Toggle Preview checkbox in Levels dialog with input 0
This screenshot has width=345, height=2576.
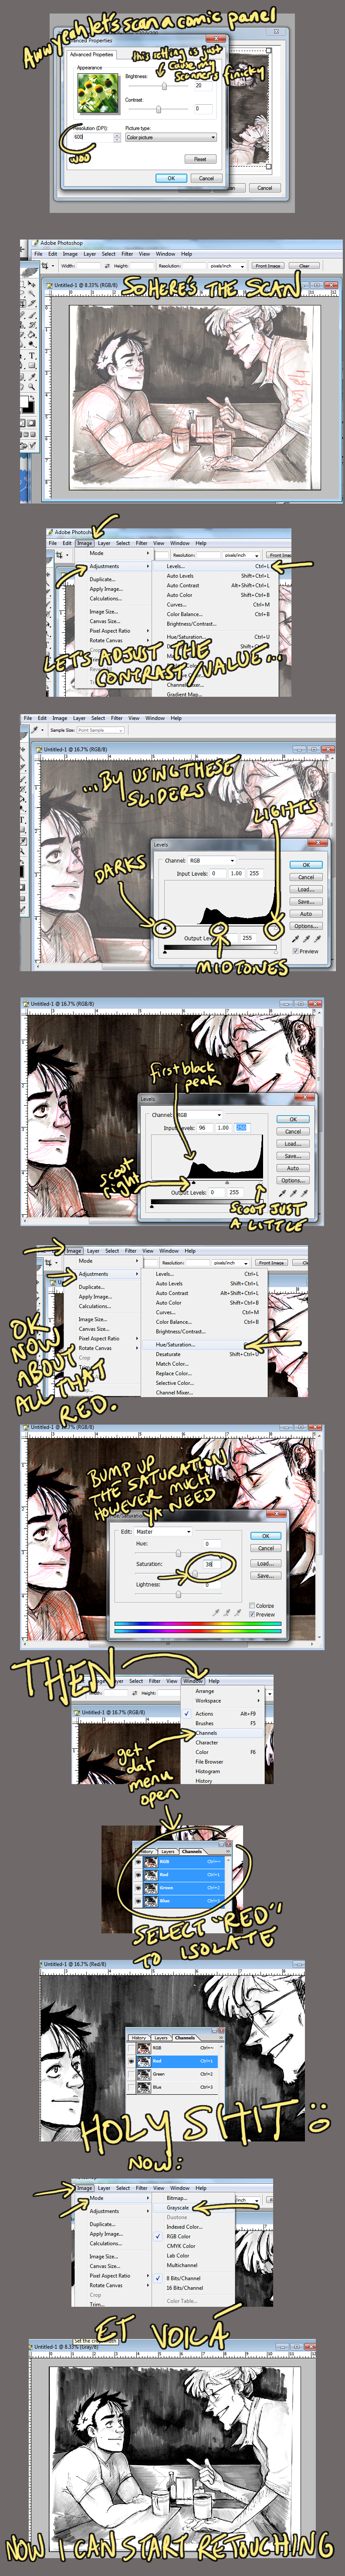coord(295,951)
